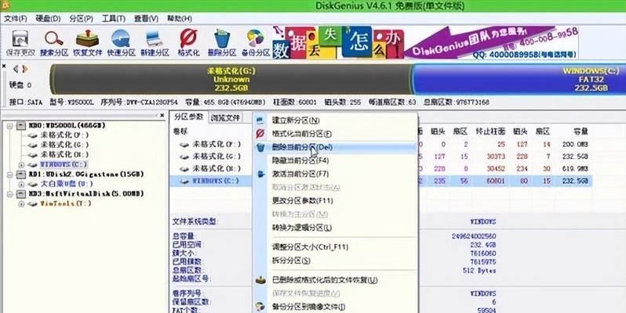Click the 新建分区 new partition toolbar icon
This screenshot has width=626, height=313.
[155, 42]
